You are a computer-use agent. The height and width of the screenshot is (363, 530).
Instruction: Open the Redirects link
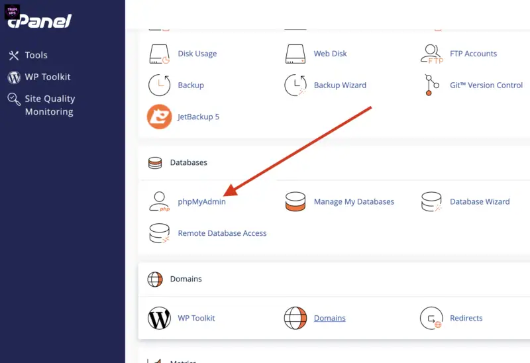pos(466,319)
